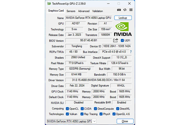
Task: Click the NVIDIA logo image
Action: coord(123,29)
